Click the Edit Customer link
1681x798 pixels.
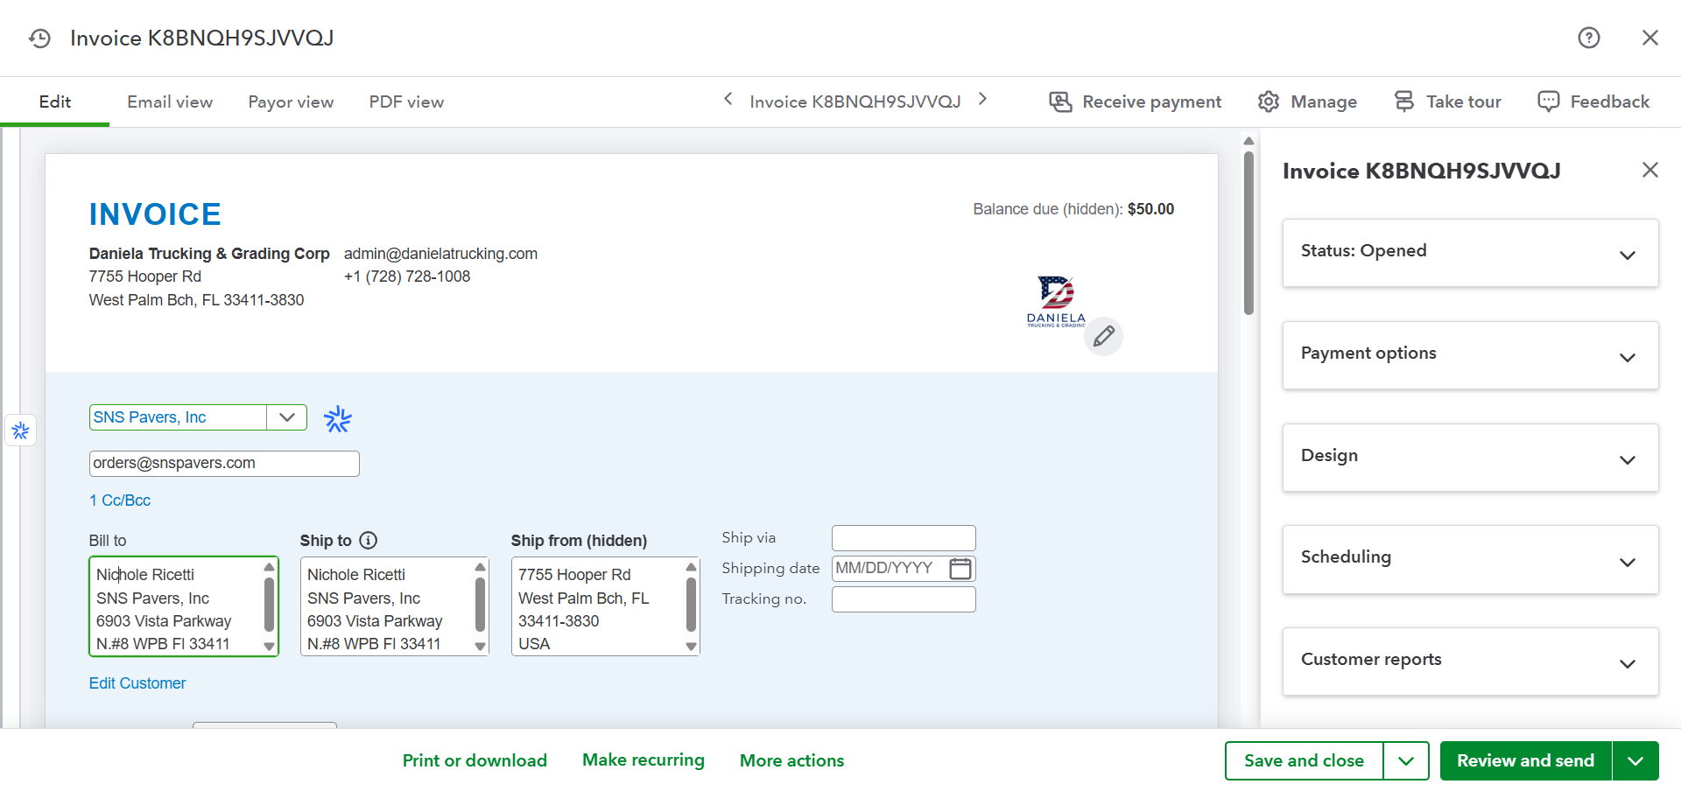[x=137, y=683]
